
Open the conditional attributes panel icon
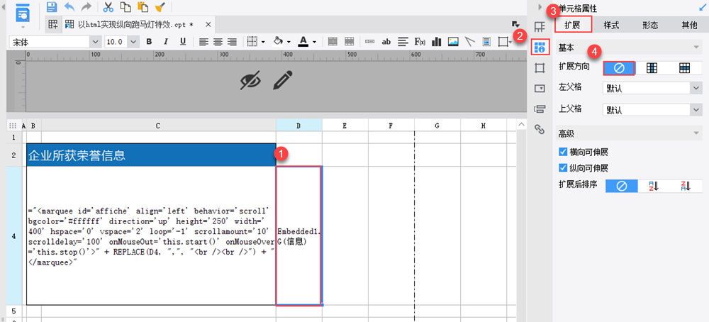coord(539,109)
